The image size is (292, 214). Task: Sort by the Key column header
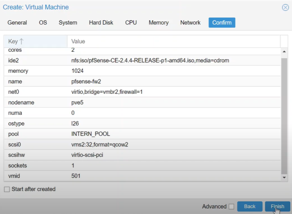coord(35,41)
